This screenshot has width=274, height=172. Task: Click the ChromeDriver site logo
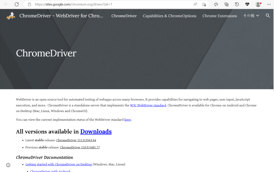pos(11,16)
